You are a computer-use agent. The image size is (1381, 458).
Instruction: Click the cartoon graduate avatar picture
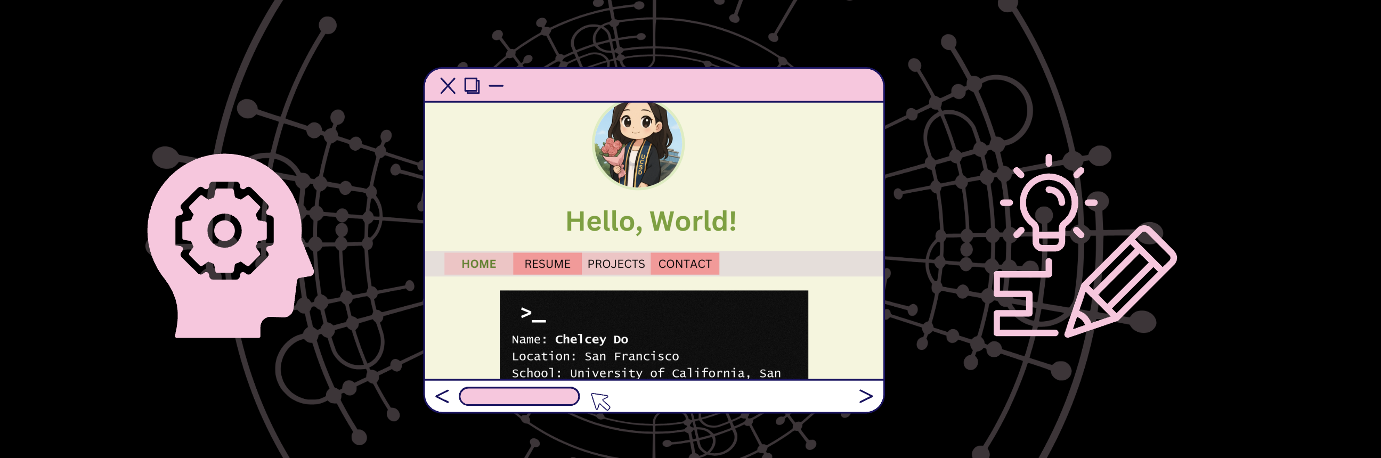pos(637,145)
